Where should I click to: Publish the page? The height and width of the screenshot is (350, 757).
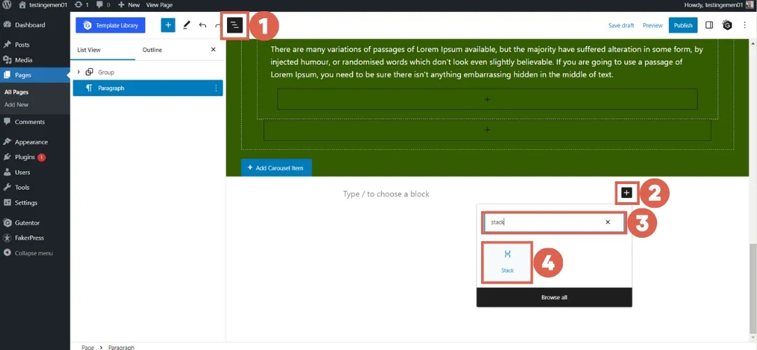(x=683, y=26)
